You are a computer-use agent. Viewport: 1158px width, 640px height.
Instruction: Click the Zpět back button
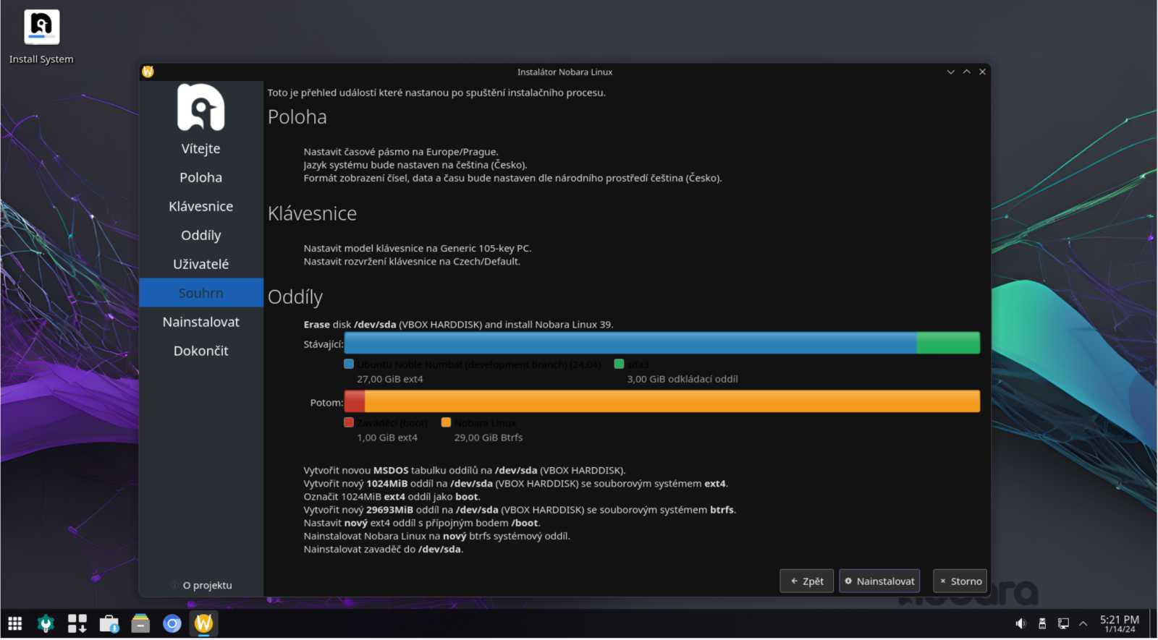807,581
